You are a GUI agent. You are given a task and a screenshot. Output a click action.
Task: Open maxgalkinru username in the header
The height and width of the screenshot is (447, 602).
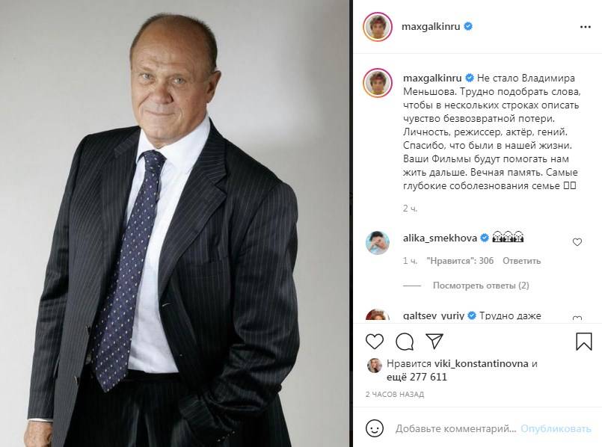click(x=431, y=26)
